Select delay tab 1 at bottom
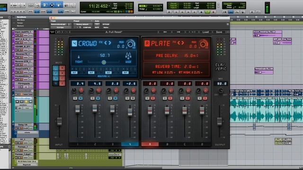Viewport: 303px width, 170px height. [78, 144]
